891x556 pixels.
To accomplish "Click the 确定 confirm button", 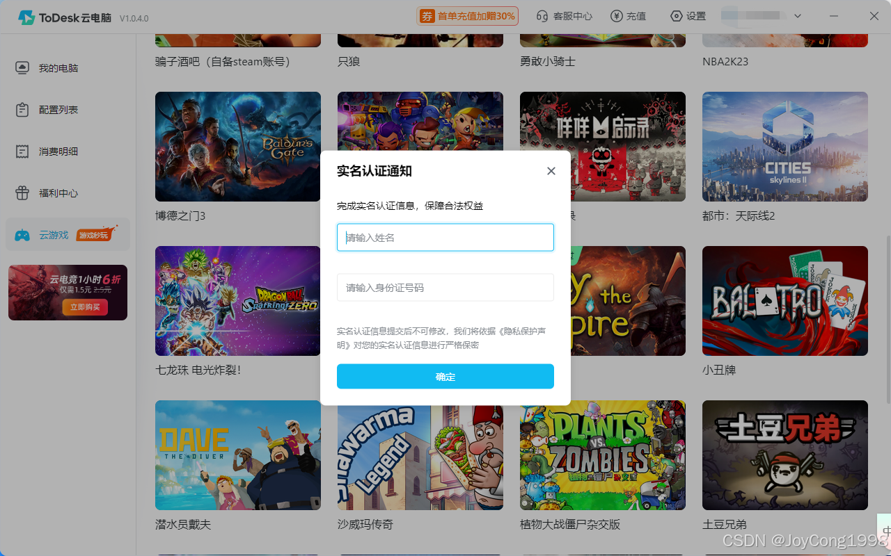I will coord(445,377).
